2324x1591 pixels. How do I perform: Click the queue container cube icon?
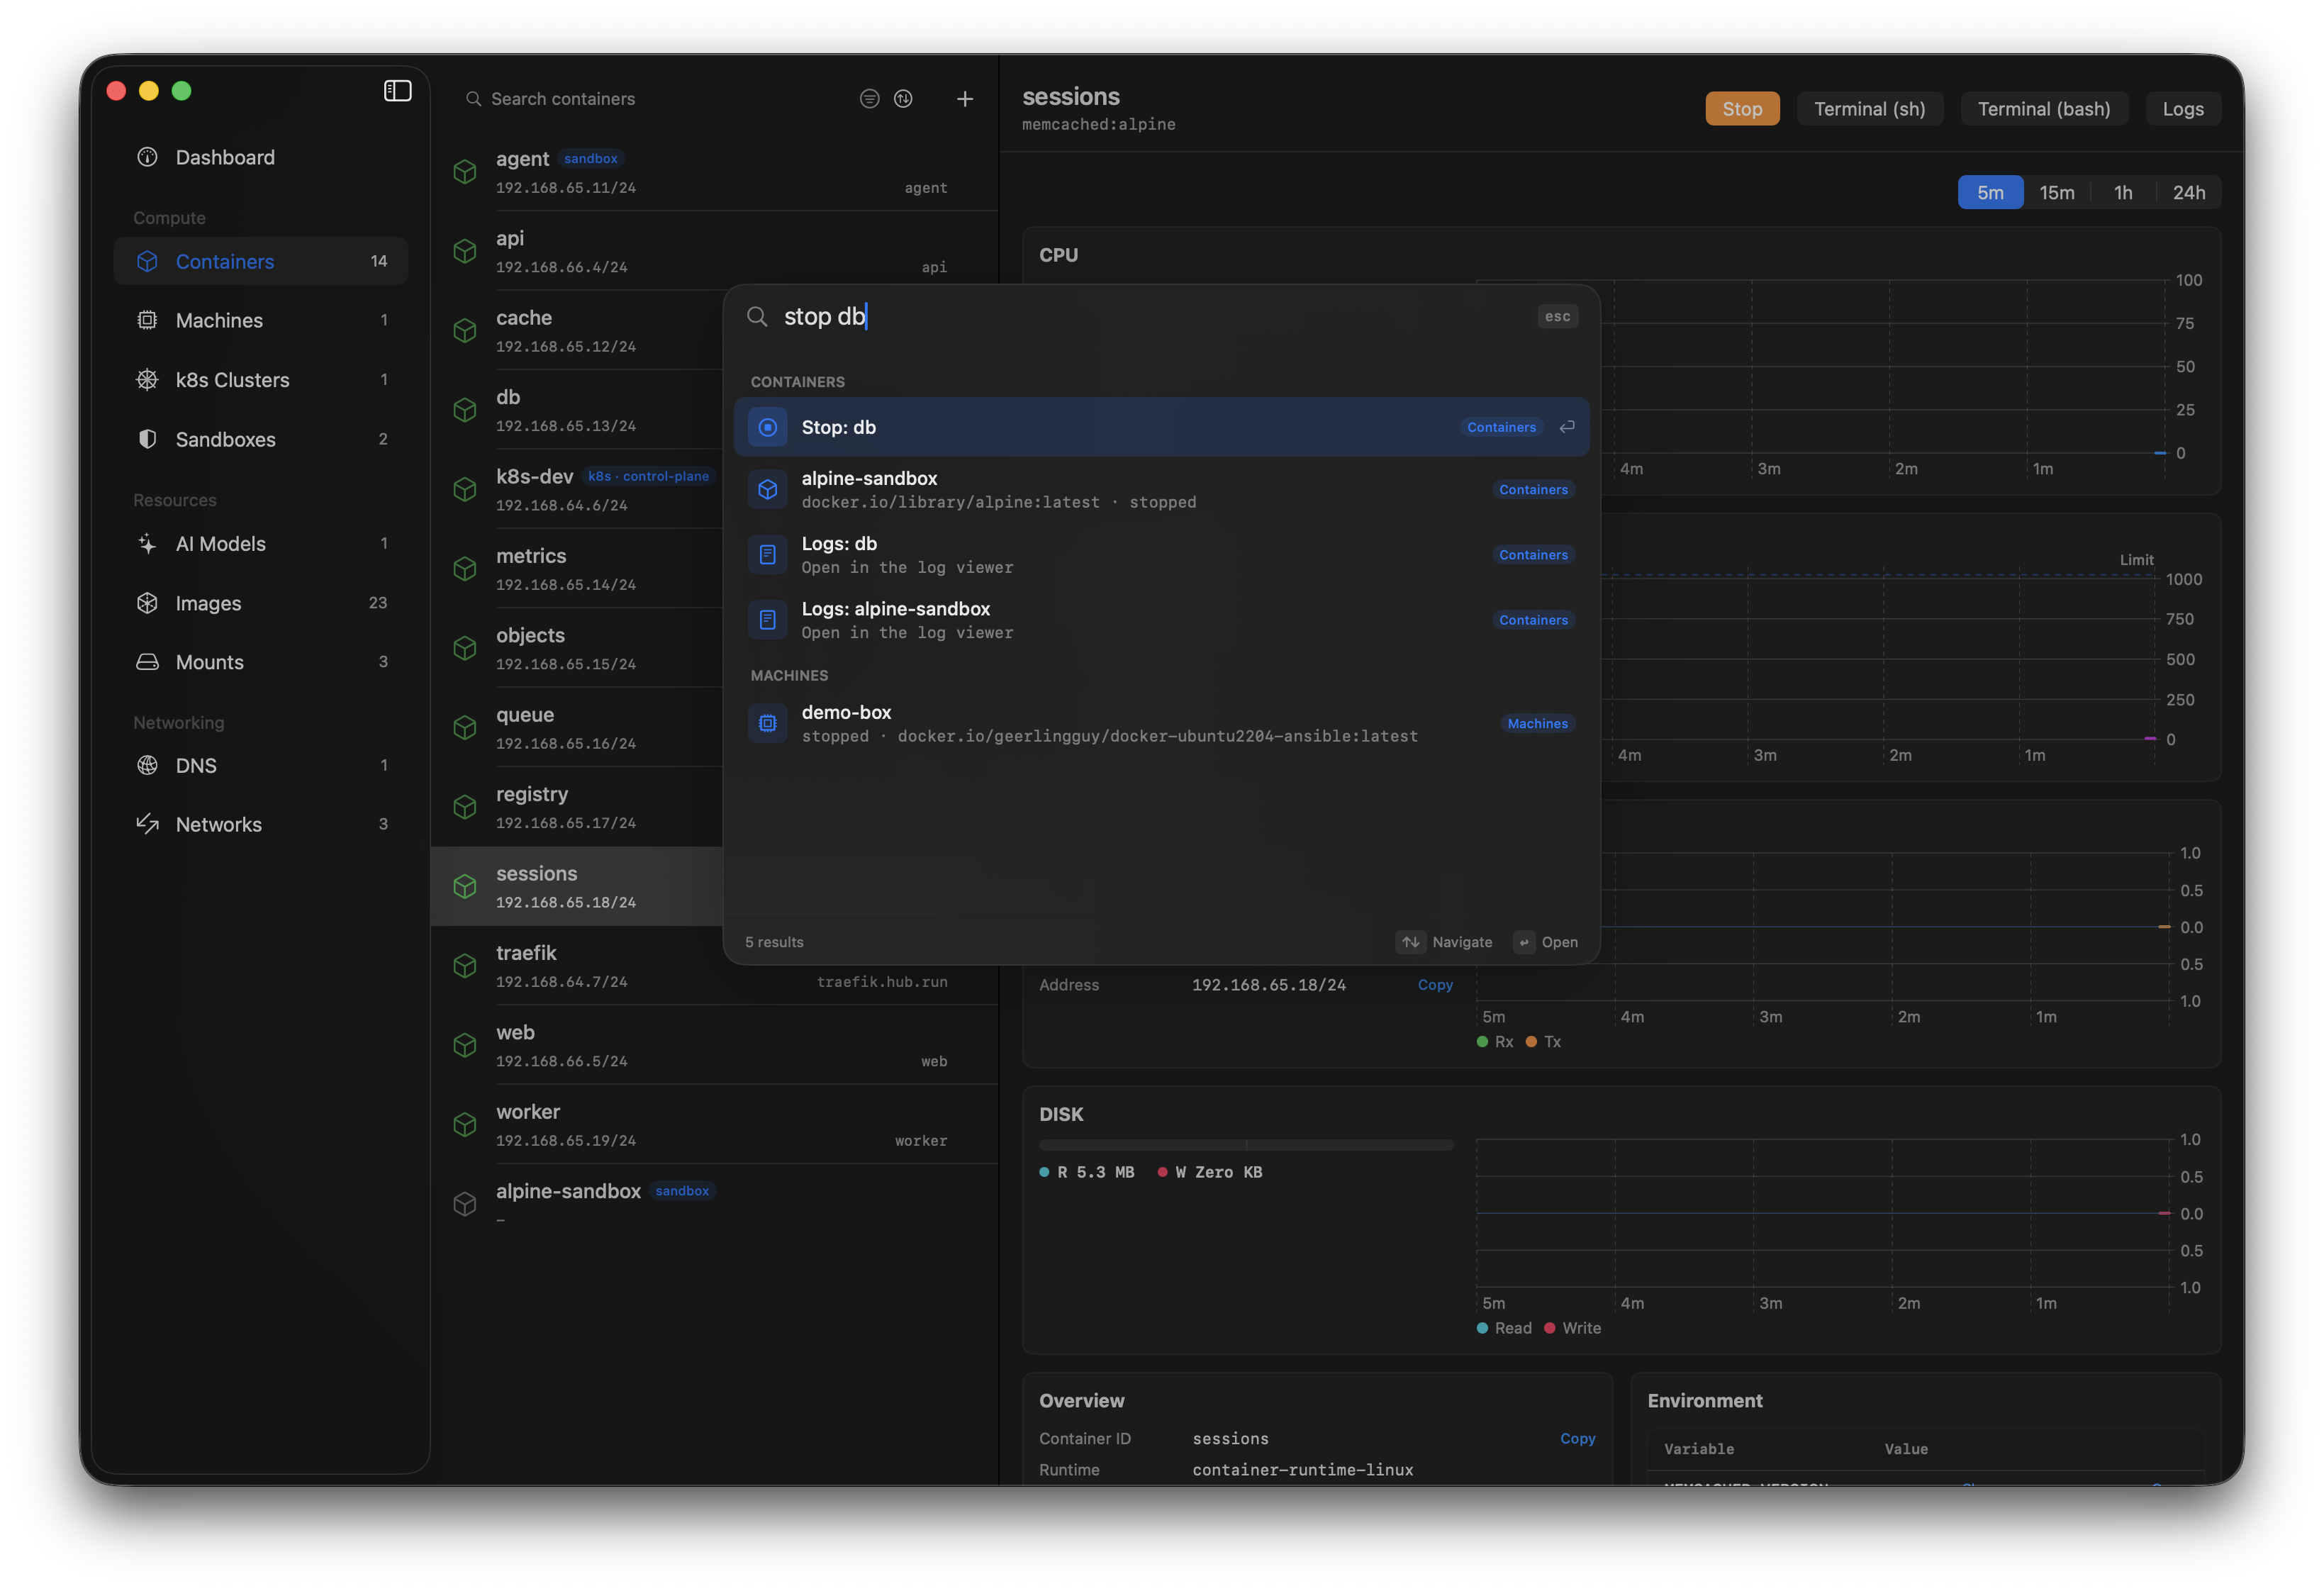465,728
